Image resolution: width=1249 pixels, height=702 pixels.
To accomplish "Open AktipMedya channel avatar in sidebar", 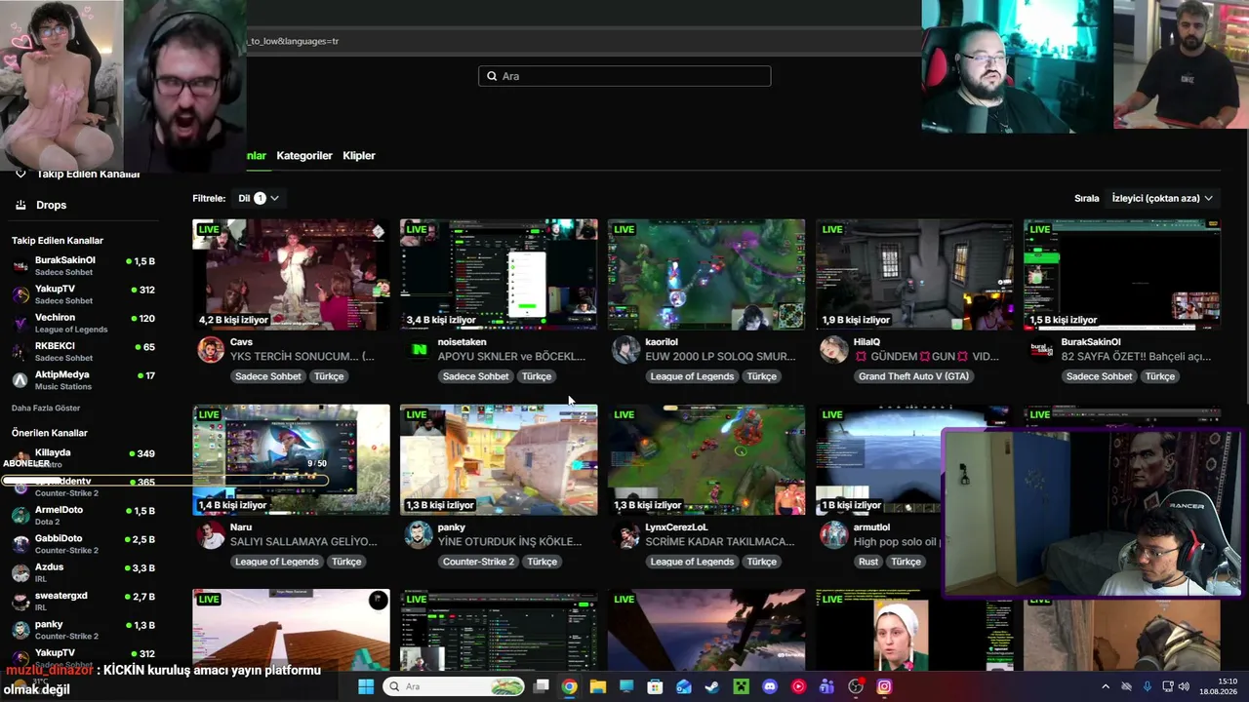I will pyautogui.click(x=20, y=380).
